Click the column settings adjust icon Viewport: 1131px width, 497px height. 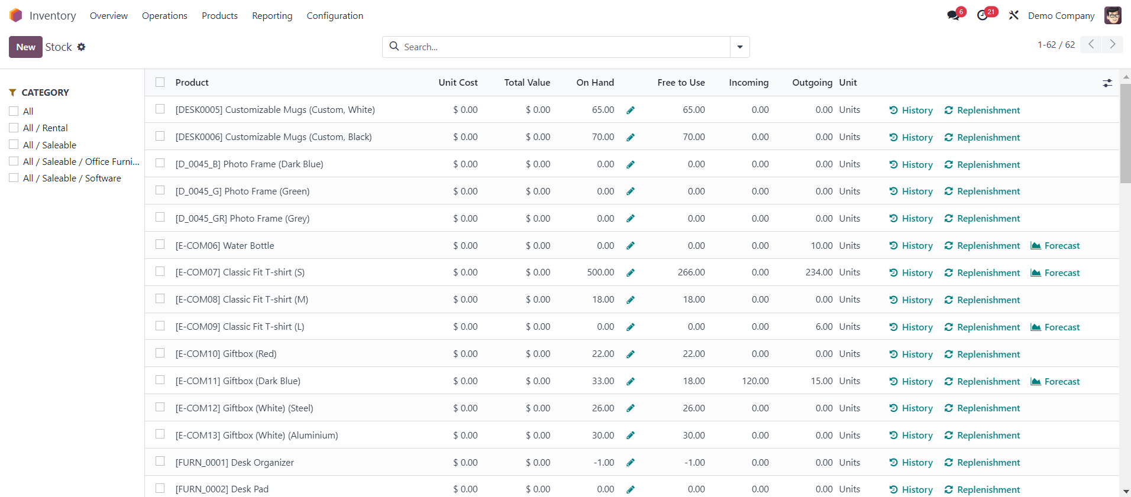click(1107, 83)
